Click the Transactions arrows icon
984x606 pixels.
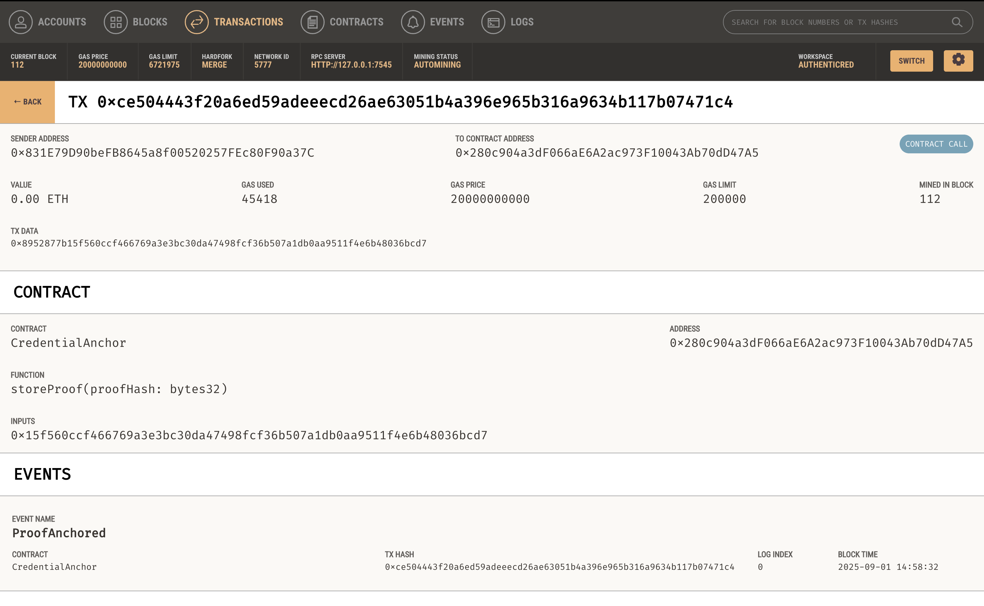coord(196,22)
